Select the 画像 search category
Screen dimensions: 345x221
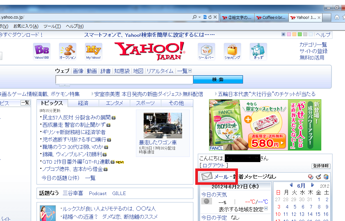(78, 71)
